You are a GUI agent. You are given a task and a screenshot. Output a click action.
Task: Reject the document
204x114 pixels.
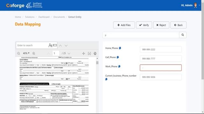[161, 25]
